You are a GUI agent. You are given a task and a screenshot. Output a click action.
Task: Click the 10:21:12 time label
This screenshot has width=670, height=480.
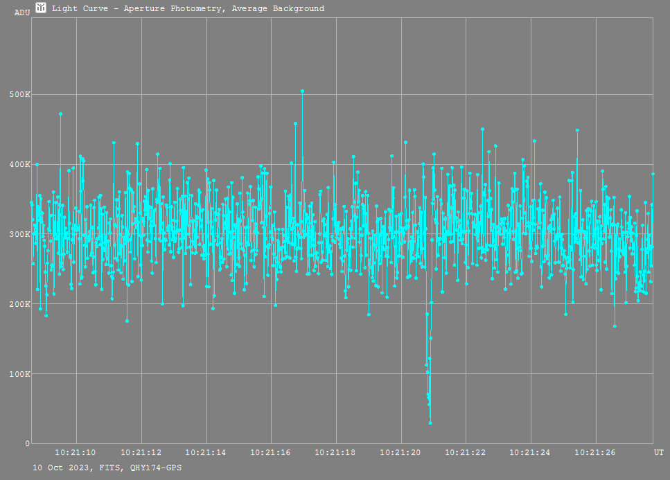click(141, 453)
